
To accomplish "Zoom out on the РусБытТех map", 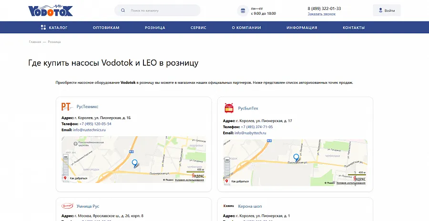I will [227, 160].
